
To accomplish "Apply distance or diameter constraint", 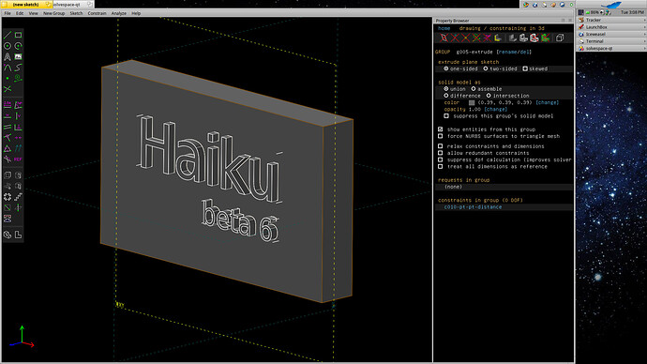I will tap(8, 105).
